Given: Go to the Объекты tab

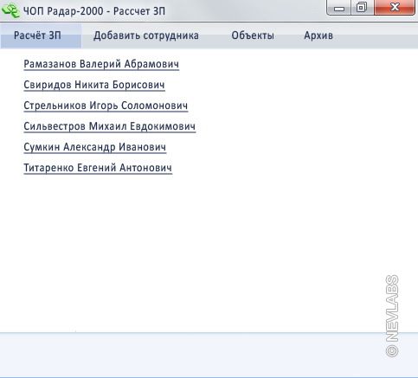Looking at the screenshot, I should coord(253,35).
